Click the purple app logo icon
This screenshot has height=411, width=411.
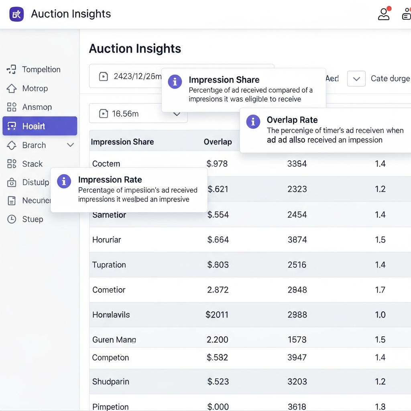pyautogui.click(x=16, y=14)
